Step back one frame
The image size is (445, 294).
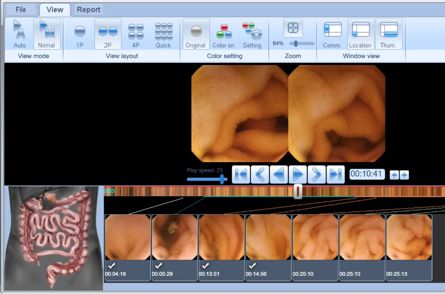tap(260, 174)
